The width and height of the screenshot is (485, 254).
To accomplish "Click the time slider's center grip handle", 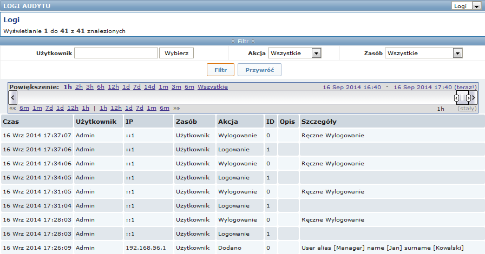I will click(x=462, y=98).
